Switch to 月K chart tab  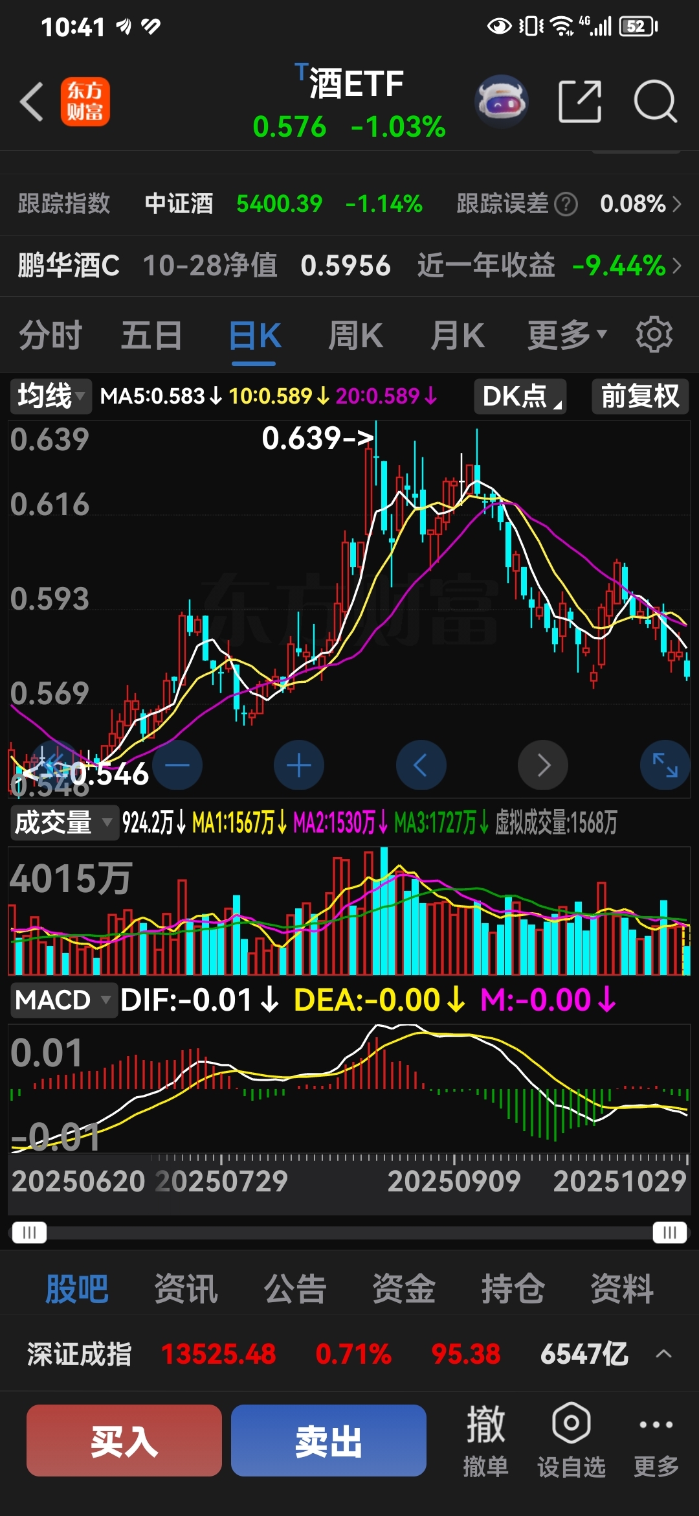(x=458, y=336)
